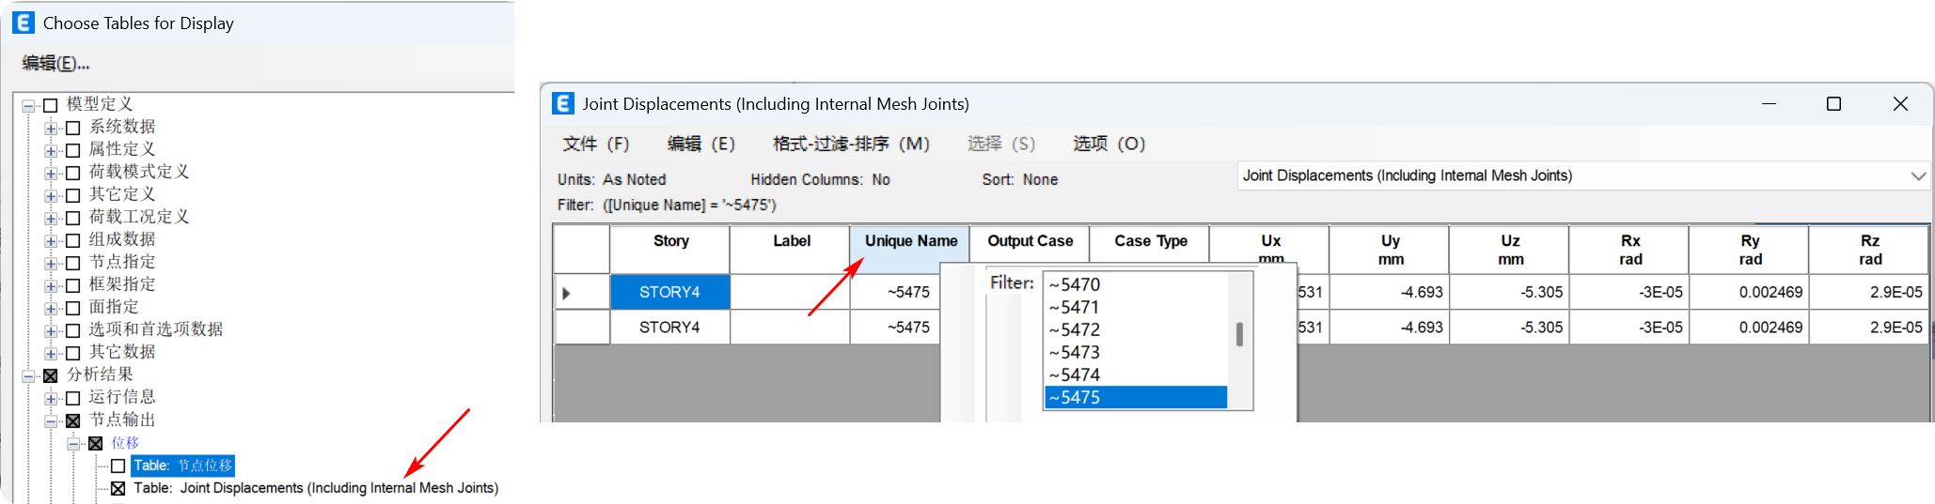Click the Unique Name column header
Viewport: 1935px width, 504px height.
(910, 241)
